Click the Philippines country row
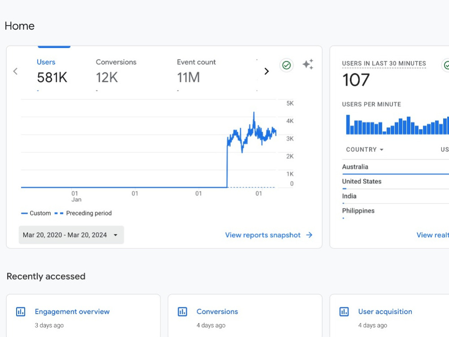Screen dimensions: 449x337 (396, 211)
